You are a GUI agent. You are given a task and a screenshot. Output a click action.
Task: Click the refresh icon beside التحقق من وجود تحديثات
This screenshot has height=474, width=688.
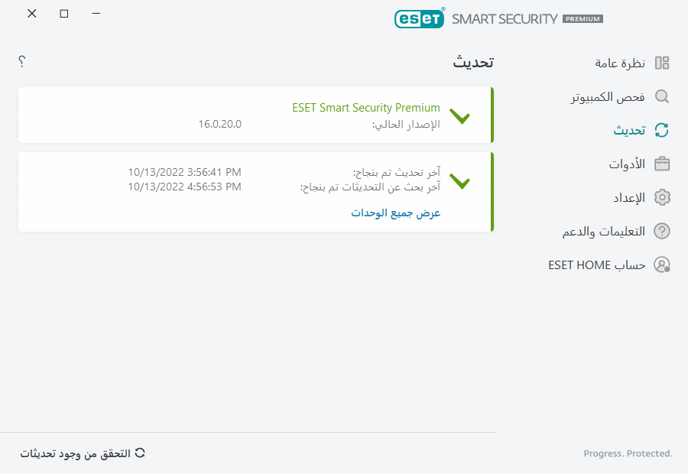click(140, 453)
